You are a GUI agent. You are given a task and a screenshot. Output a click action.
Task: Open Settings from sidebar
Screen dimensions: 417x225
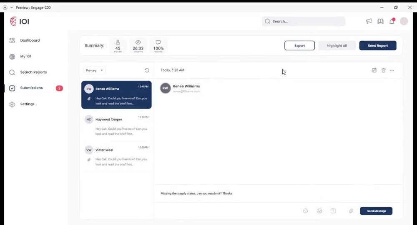[x=27, y=104]
